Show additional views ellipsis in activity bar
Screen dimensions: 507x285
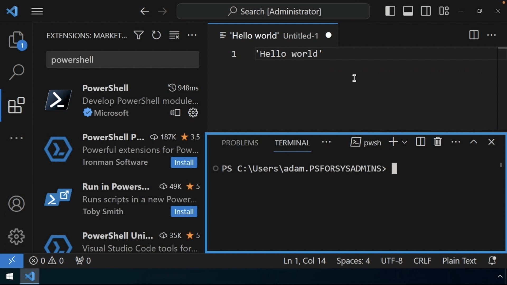click(16, 138)
